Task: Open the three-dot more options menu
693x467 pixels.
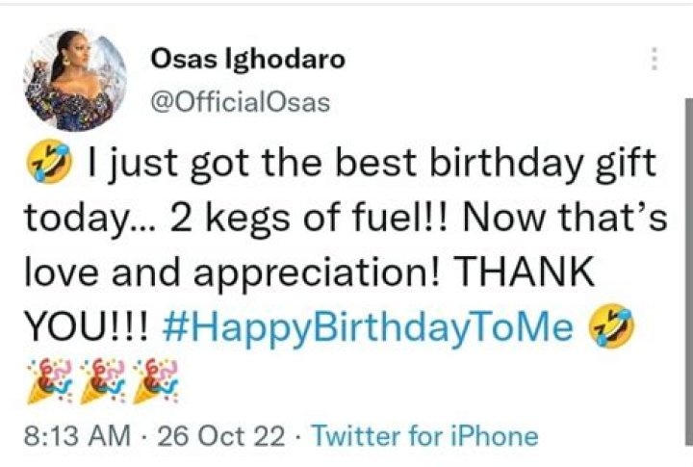Action: [654, 58]
